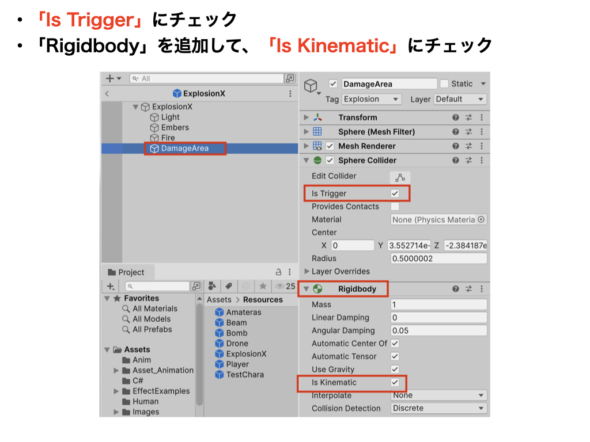This screenshot has width=590, height=442.
Task: Select Embers object in hierarchy
Action: [x=175, y=128]
